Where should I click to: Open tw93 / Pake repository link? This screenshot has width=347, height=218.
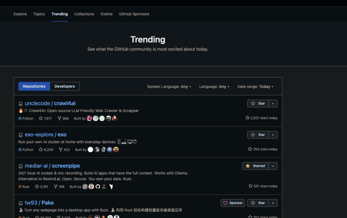coord(39,203)
